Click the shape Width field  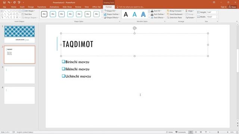tap(211, 17)
